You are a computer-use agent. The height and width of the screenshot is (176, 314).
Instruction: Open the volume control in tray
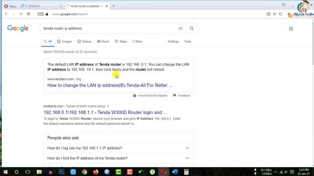coord(286,172)
